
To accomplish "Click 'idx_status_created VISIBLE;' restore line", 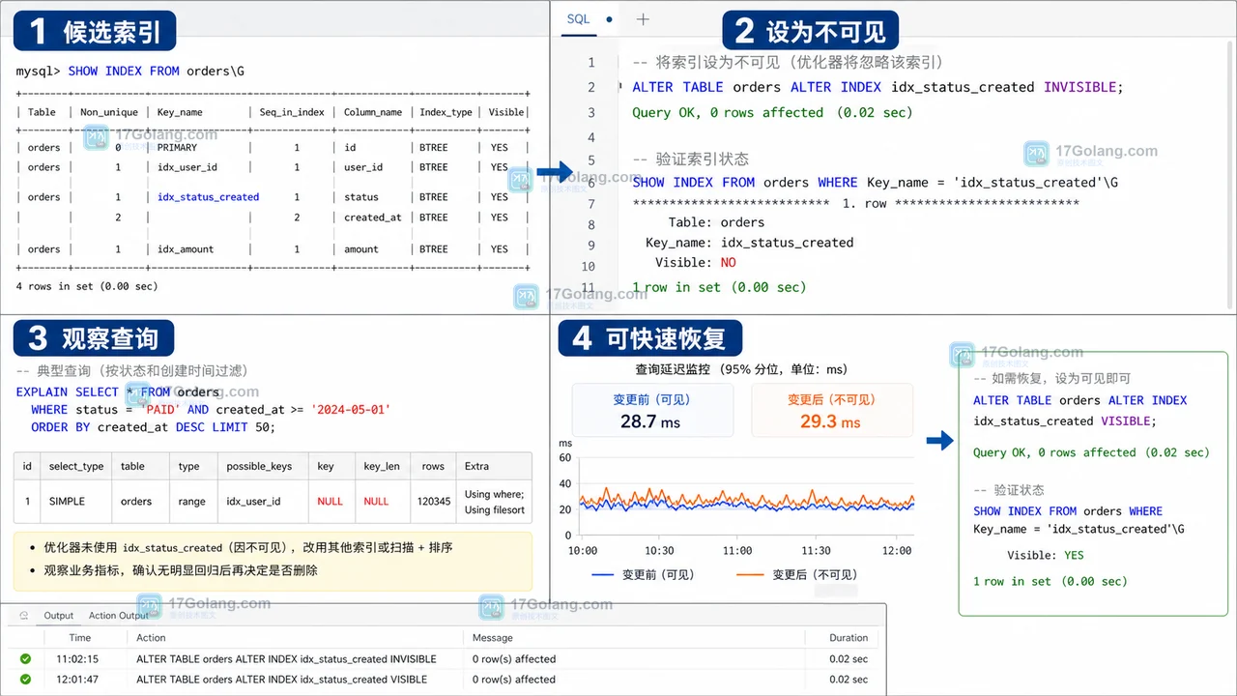I will pos(1064,421).
